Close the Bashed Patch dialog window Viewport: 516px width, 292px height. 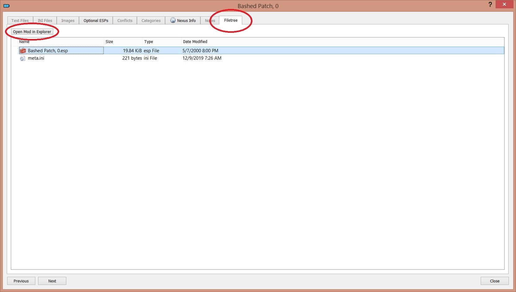coord(504,4)
